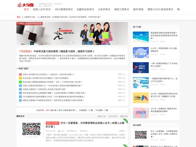Click article total count 34572
The image size is (196, 147).
(x=48, y=110)
